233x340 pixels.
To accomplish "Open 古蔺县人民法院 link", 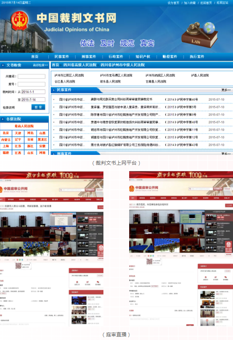I will coord(156,82).
